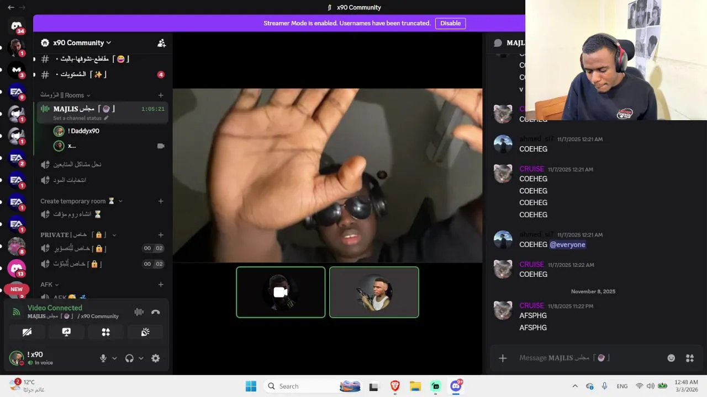
Task: Set a channel status for MAJLIS
Action: (81, 118)
